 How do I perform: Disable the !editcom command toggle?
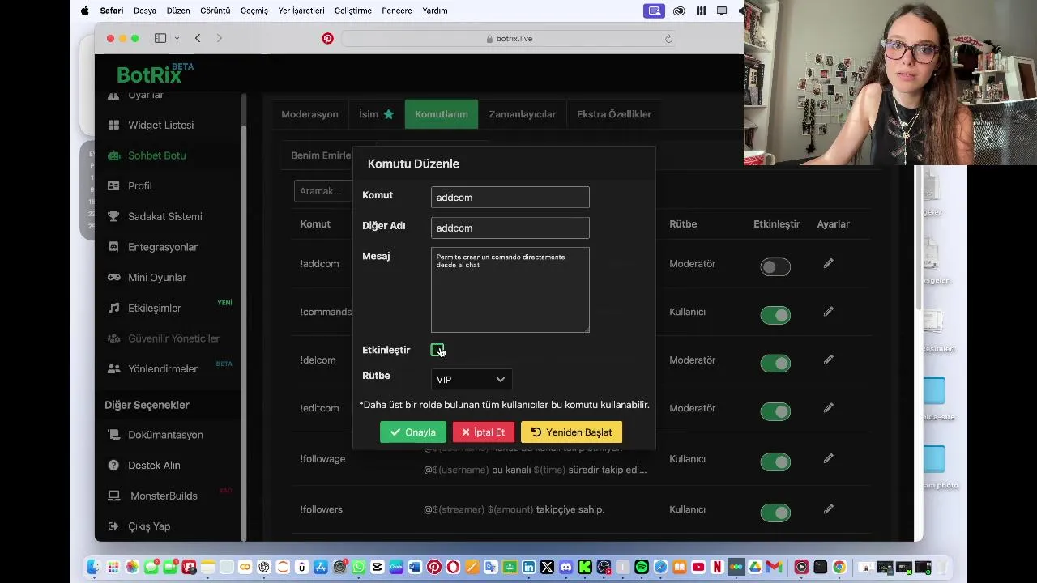(775, 411)
